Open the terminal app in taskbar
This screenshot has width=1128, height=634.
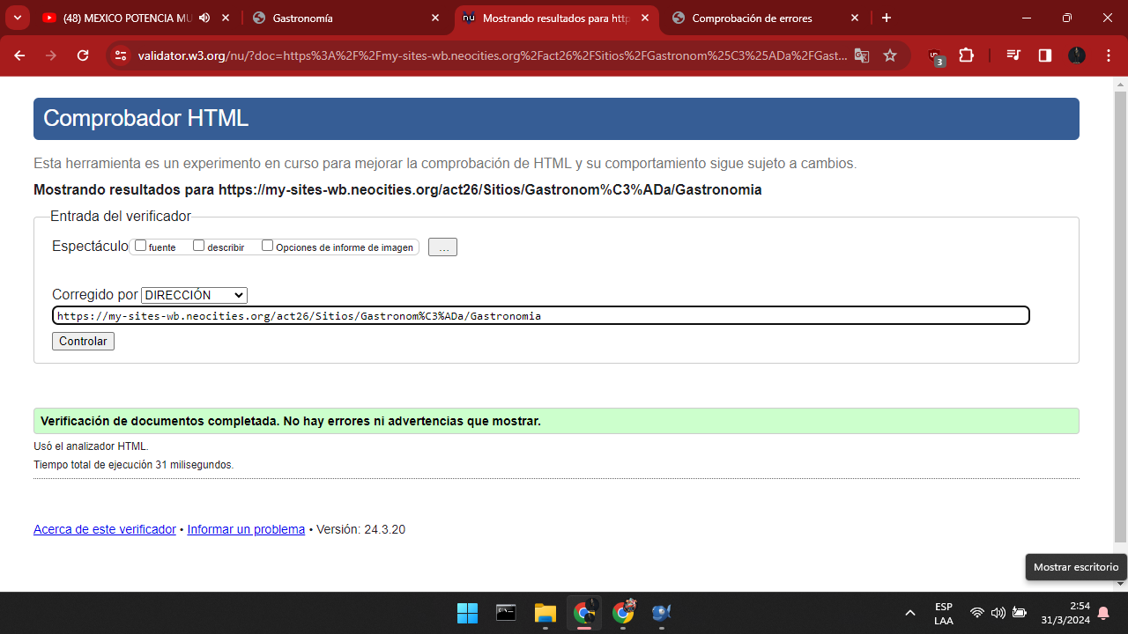pyautogui.click(x=506, y=613)
